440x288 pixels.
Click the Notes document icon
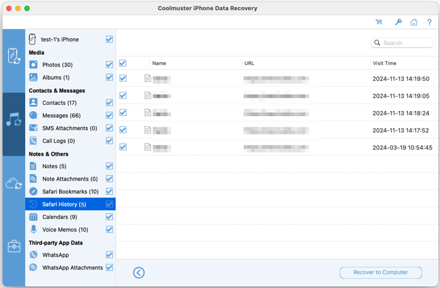point(33,166)
